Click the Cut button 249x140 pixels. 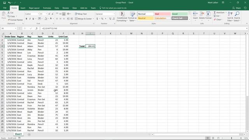(11, 13)
